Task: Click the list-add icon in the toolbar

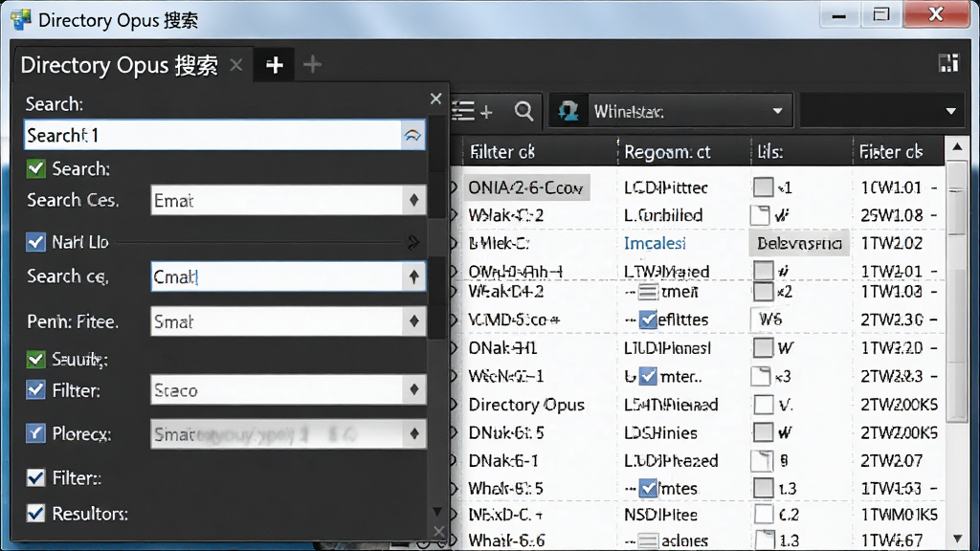Action: (x=472, y=112)
